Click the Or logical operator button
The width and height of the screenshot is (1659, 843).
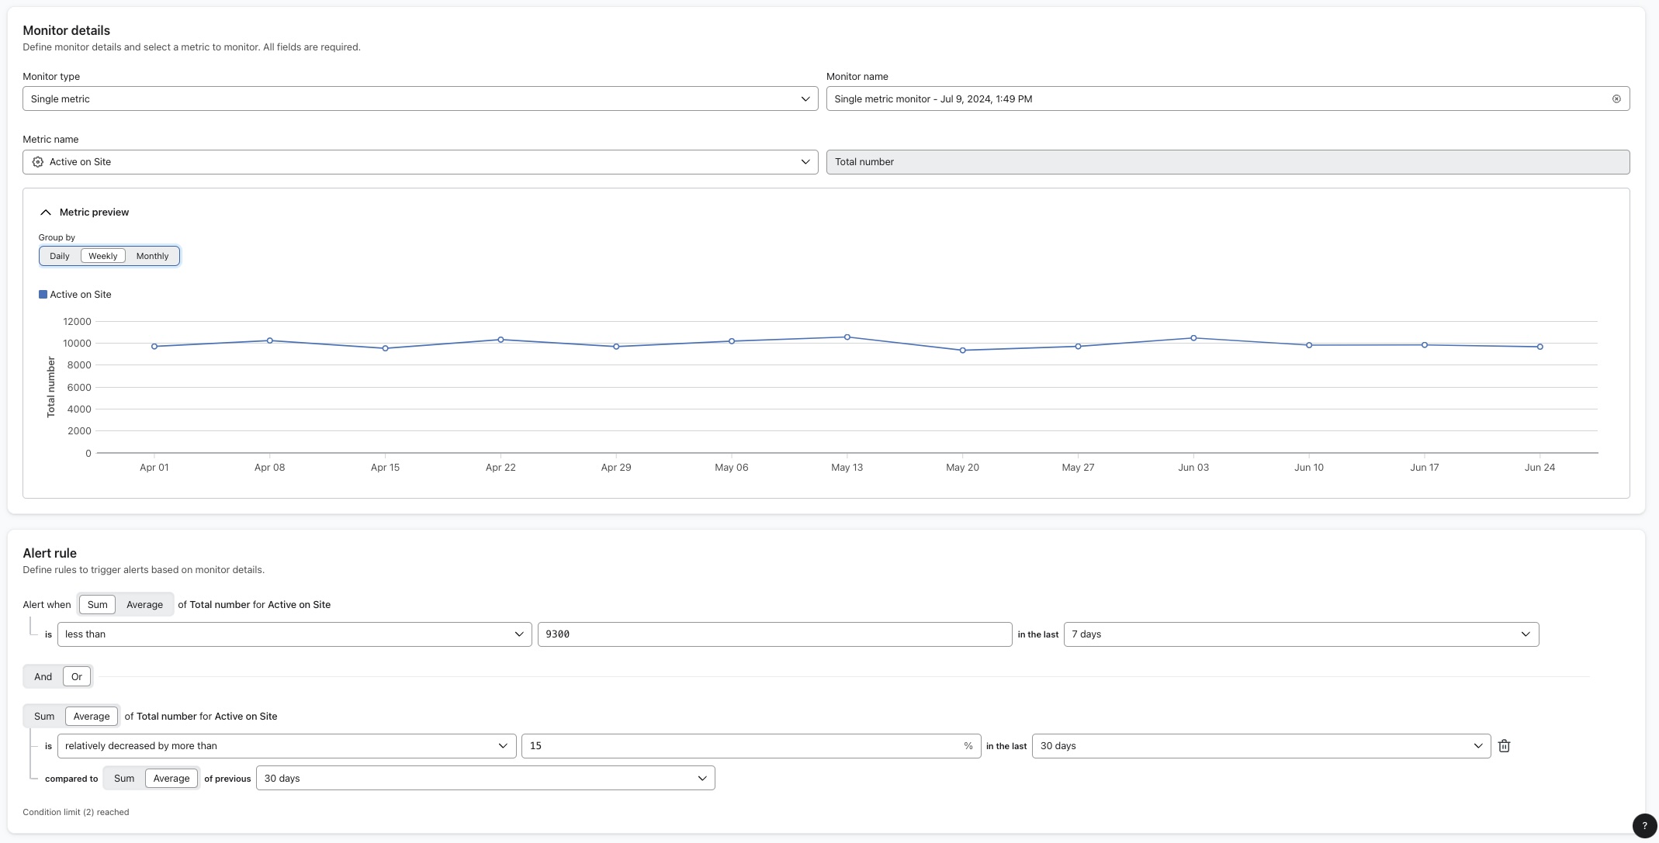click(76, 676)
